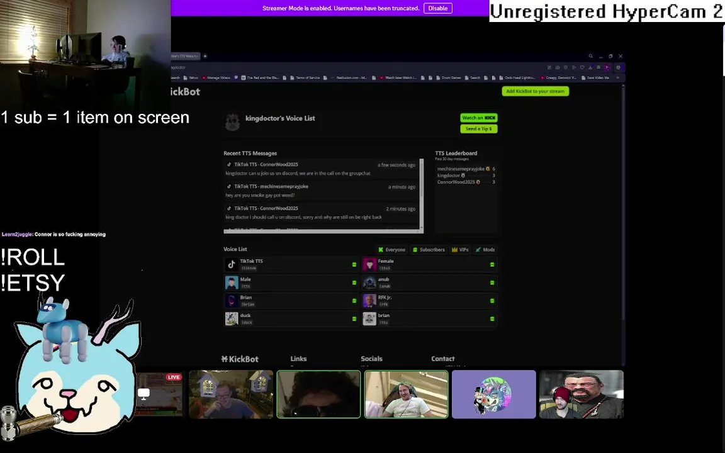This screenshot has height=453, width=725.
Task: Click the Male voice avatar icon
Action: 231,282
